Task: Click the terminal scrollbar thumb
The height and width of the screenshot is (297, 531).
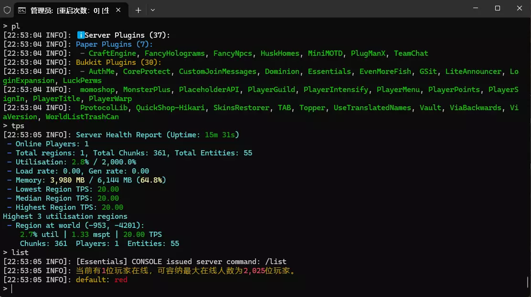Action: tap(528, 282)
